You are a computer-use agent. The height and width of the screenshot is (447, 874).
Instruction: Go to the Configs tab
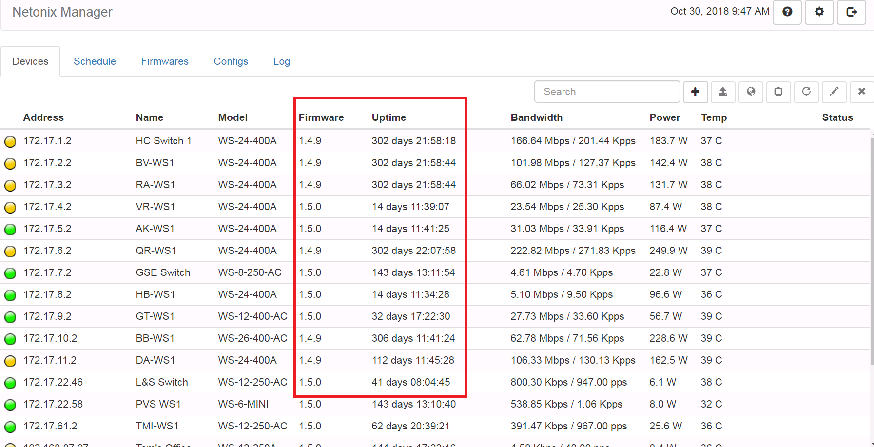pyautogui.click(x=231, y=61)
